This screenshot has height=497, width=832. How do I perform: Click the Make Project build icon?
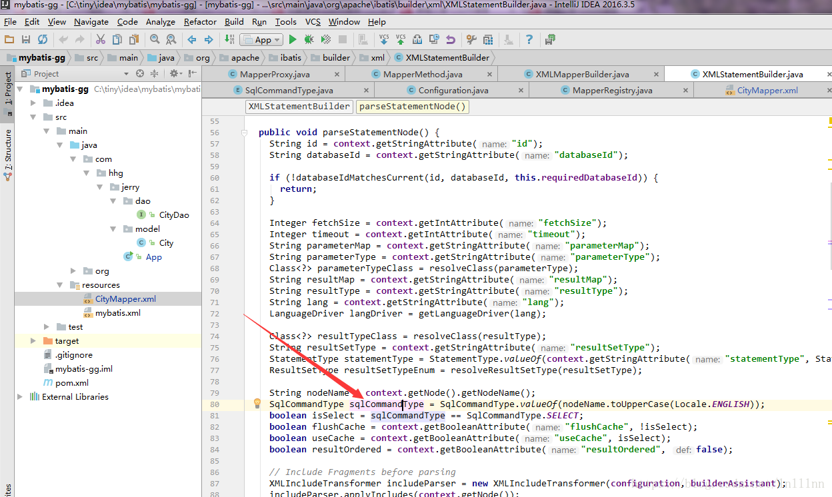(229, 40)
